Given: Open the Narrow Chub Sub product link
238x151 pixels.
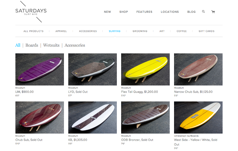Looking at the screenshot, I should [193, 92].
